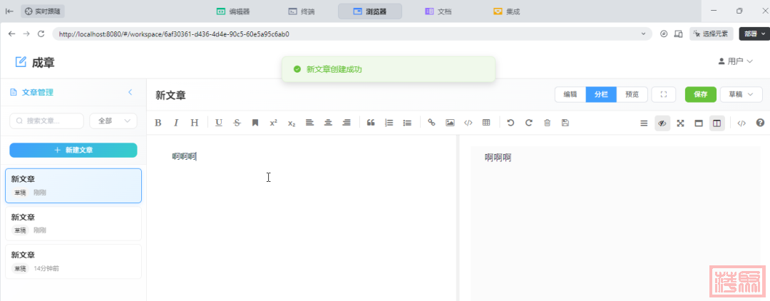770x301 pixels.
Task: Click the 新建文章 button
Action: (x=73, y=150)
